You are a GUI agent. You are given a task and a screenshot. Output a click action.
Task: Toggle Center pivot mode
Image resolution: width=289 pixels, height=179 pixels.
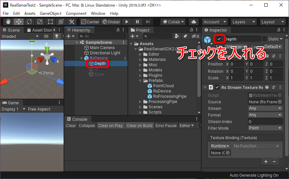pyautogui.click(x=90, y=22)
